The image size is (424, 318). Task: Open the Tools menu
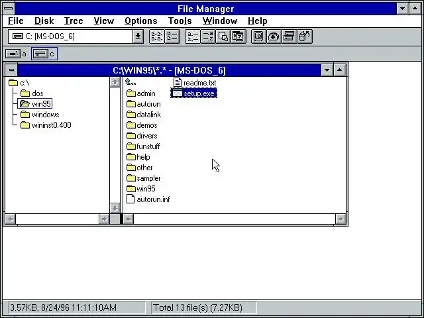tap(180, 21)
